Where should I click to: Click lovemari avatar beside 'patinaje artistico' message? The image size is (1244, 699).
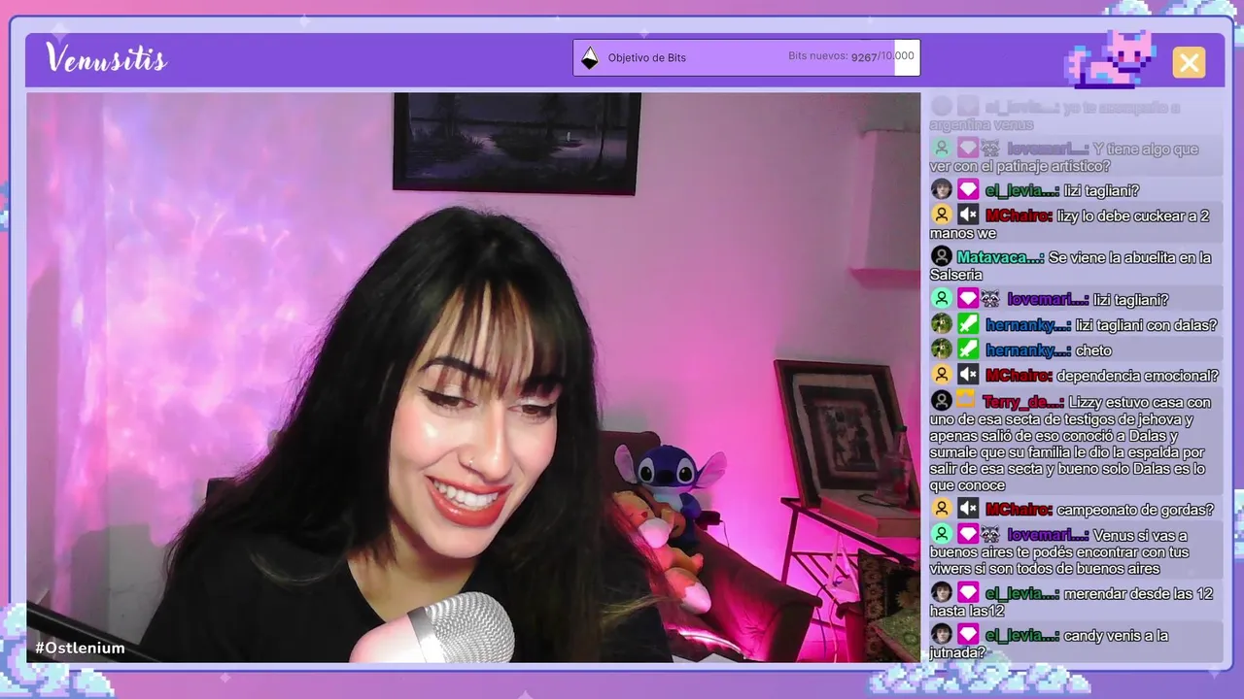941,149
